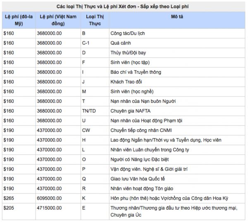The width and height of the screenshot is (248, 222).
Task: Click 'Nhân viên Luân chuyển trong Công ty' cell
Action: tap(177, 150)
